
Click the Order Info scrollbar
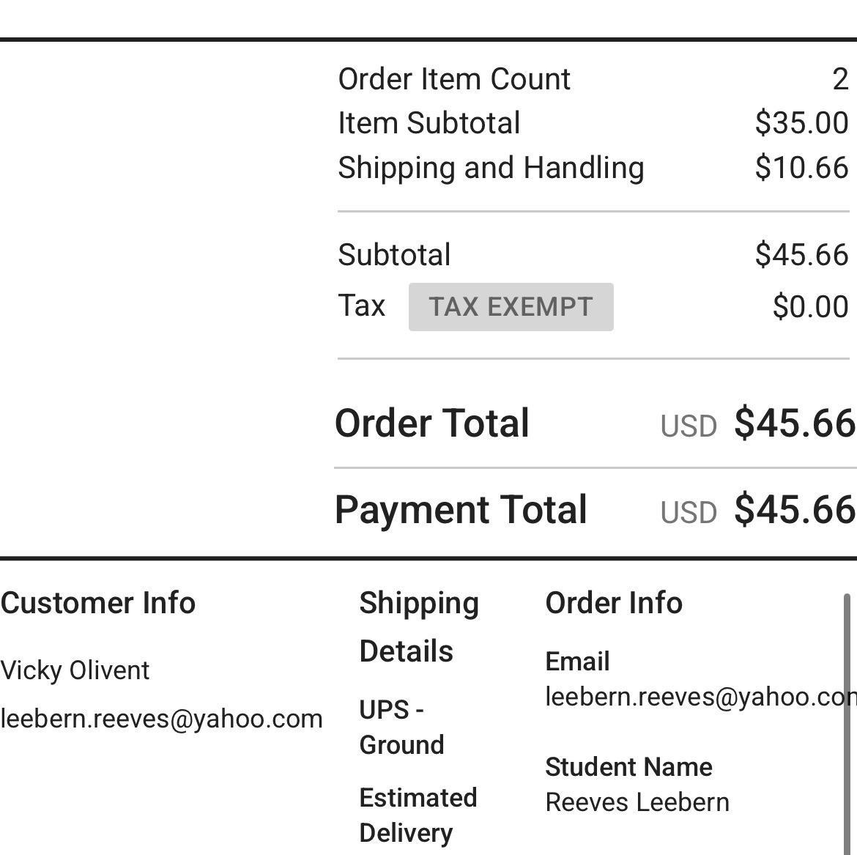pos(847,718)
